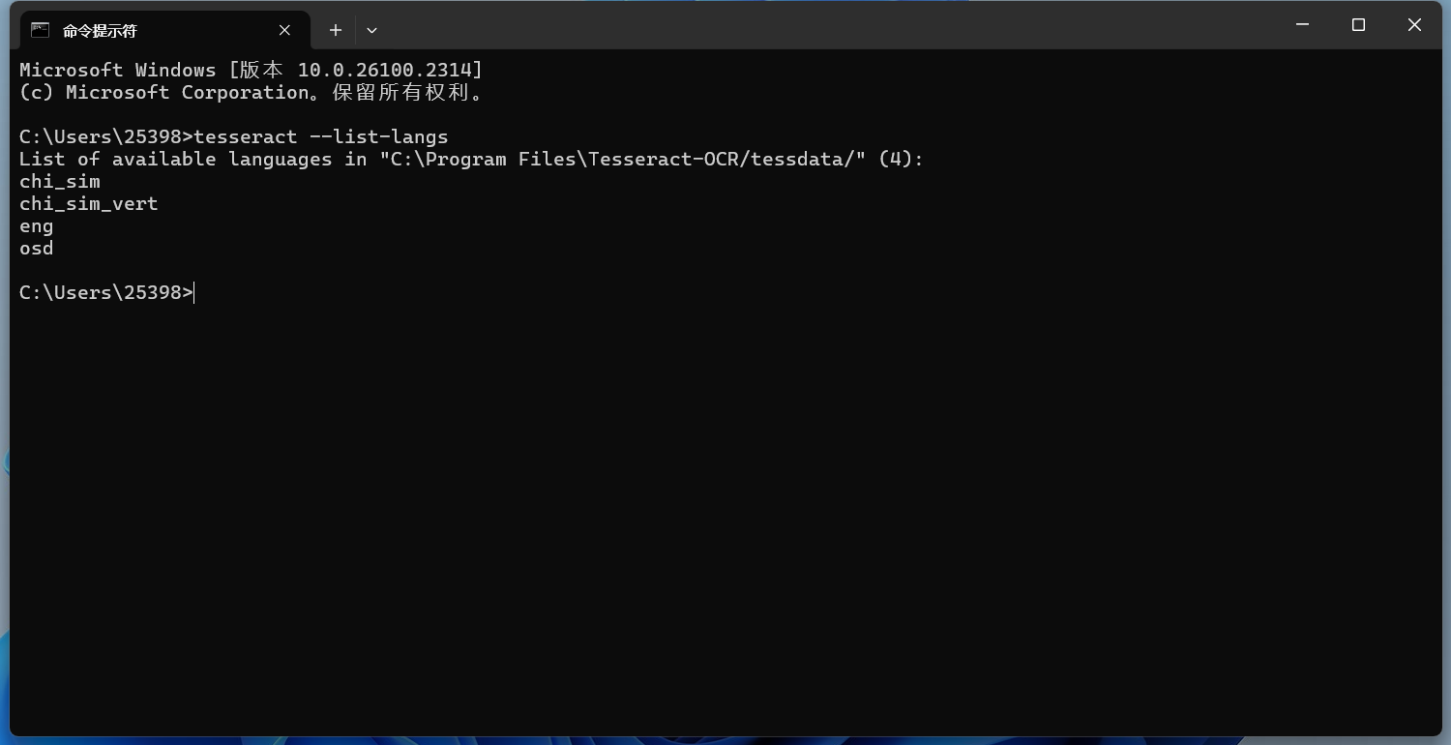This screenshot has width=1451, height=745.
Task: Click the Windows version number text
Action: pos(389,70)
